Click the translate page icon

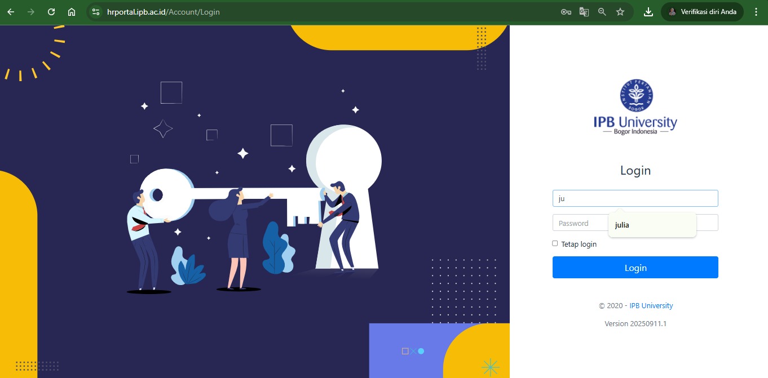(x=584, y=12)
